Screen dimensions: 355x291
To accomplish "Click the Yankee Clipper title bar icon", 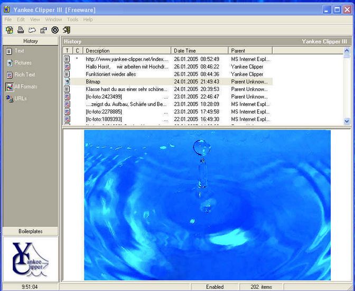I will click(7, 10).
